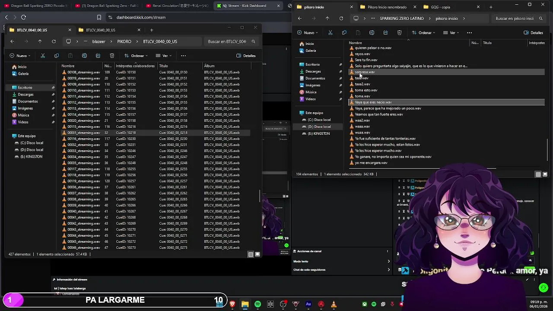
Task: Switch to details view in pikoro inicio status bar
Action: click(538, 174)
